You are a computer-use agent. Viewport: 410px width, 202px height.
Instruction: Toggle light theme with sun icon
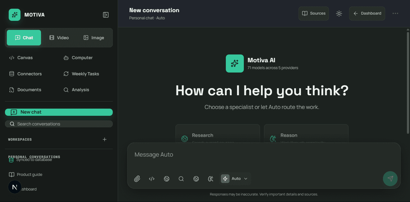pos(339,13)
